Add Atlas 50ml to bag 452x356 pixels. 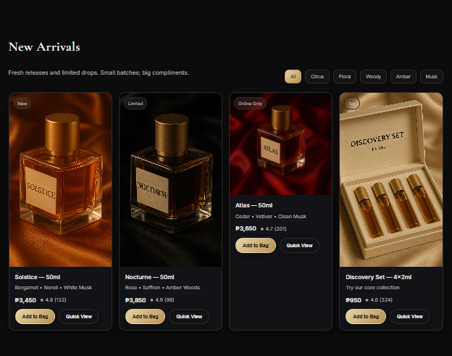point(256,246)
